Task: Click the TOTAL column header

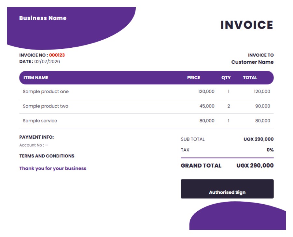Action: [x=250, y=78]
